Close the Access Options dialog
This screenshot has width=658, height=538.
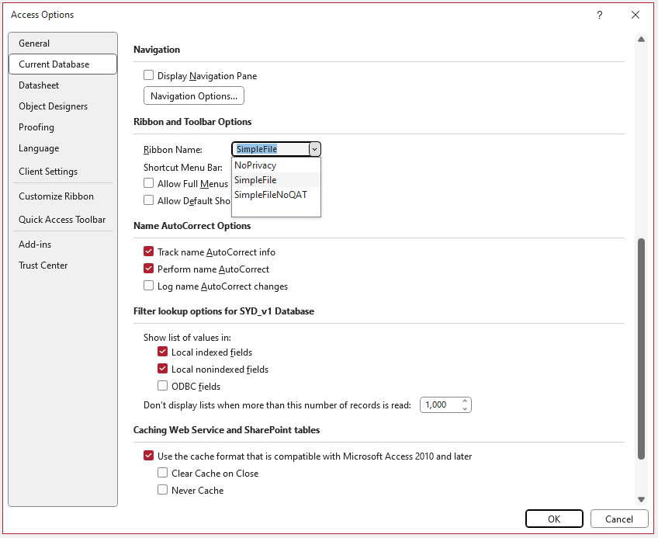635,15
